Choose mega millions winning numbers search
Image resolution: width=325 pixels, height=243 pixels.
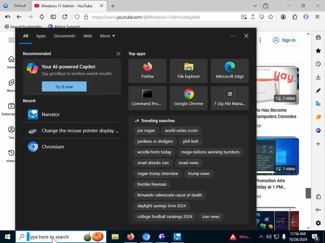(210, 152)
